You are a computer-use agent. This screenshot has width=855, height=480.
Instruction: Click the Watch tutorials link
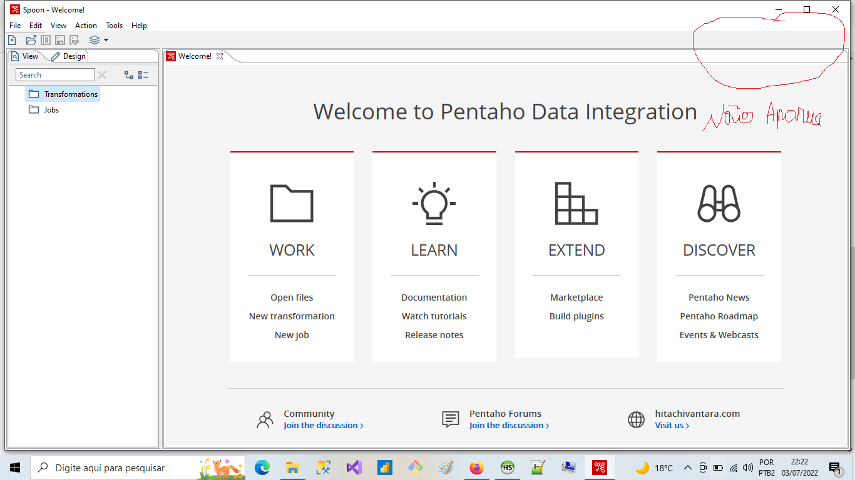434,316
